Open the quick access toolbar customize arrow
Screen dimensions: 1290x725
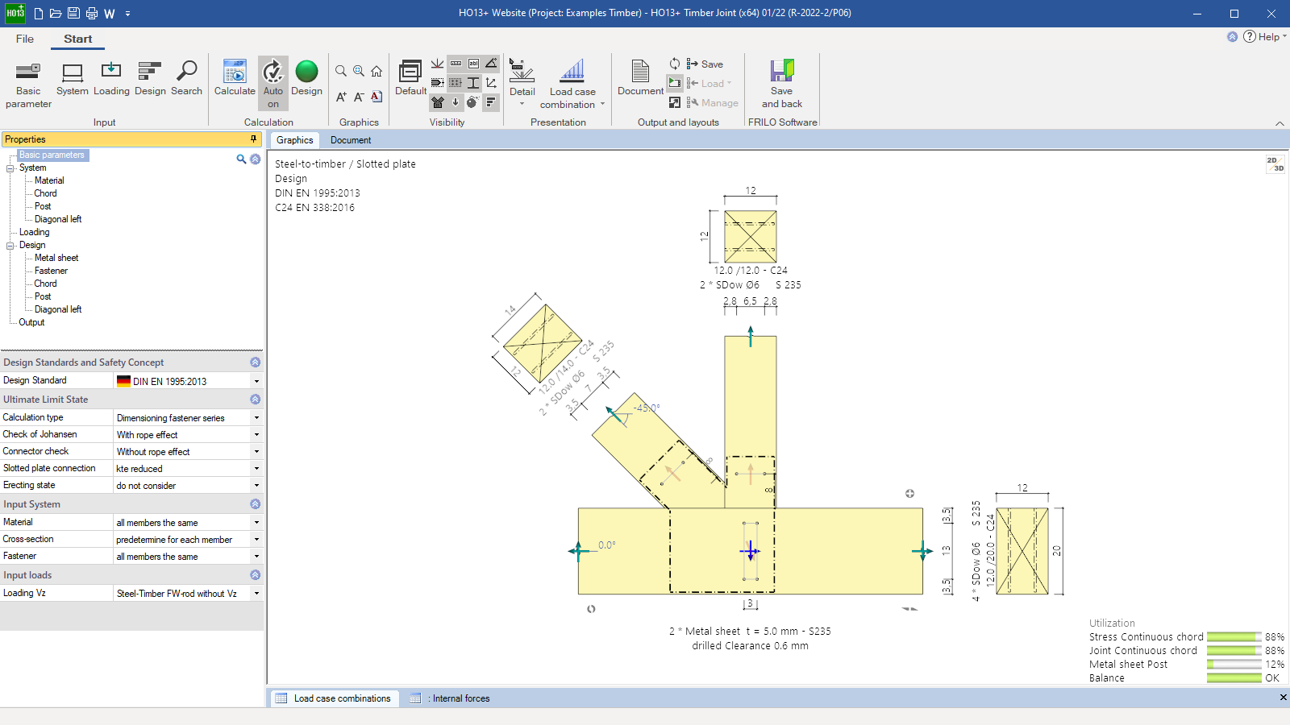[x=127, y=14]
